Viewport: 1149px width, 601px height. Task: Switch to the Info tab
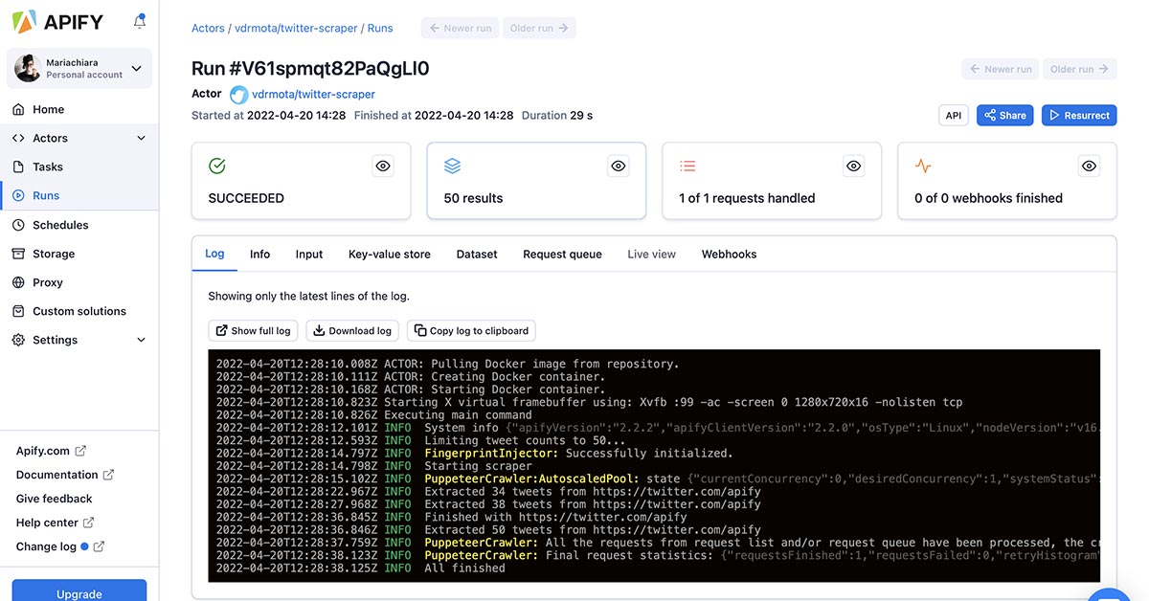[260, 254]
